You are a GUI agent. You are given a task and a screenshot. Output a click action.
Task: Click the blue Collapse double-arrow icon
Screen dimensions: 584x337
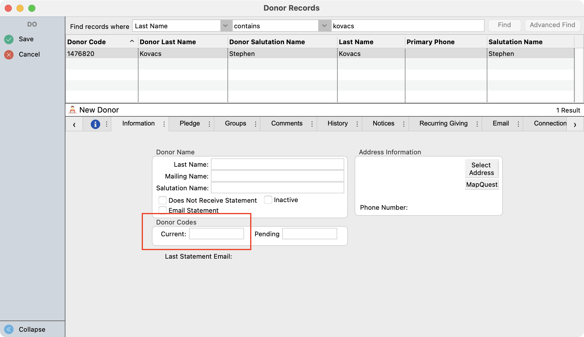(9, 329)
